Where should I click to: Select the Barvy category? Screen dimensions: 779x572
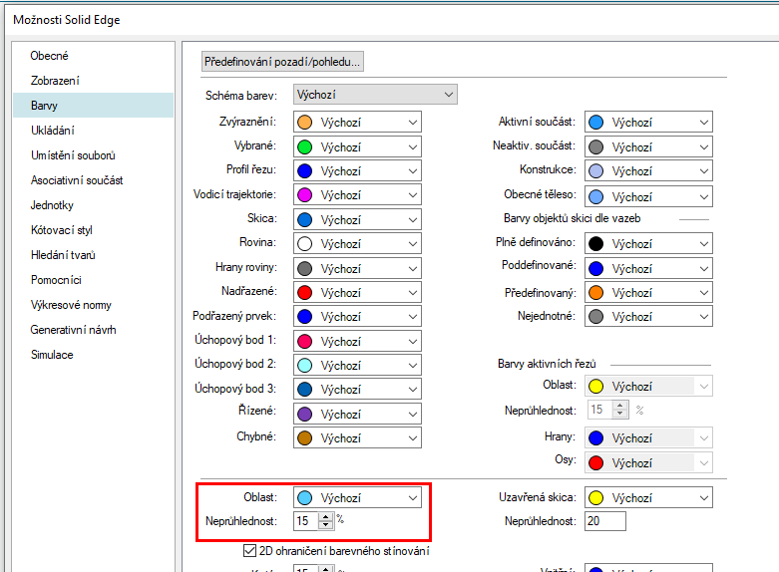(94, 106)
